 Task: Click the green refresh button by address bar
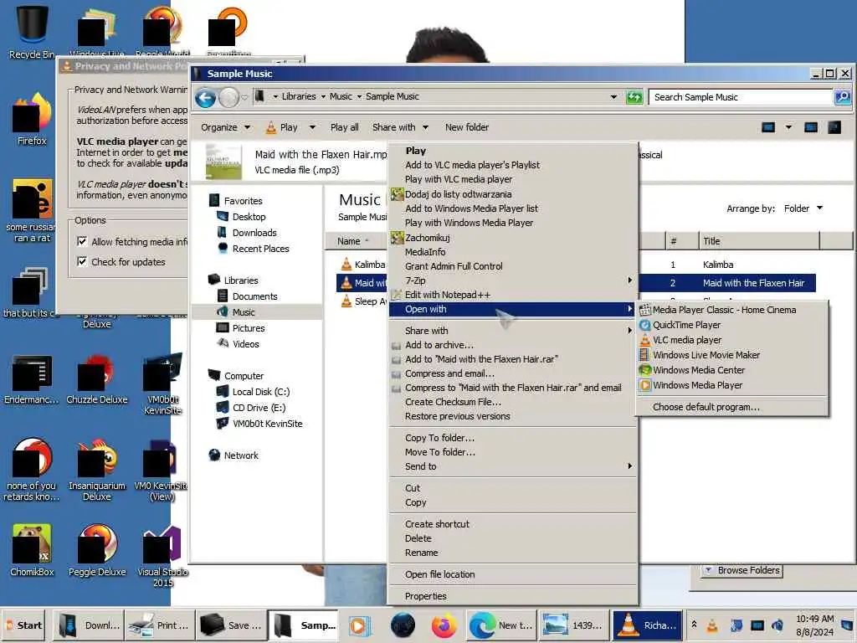(634, 97)
